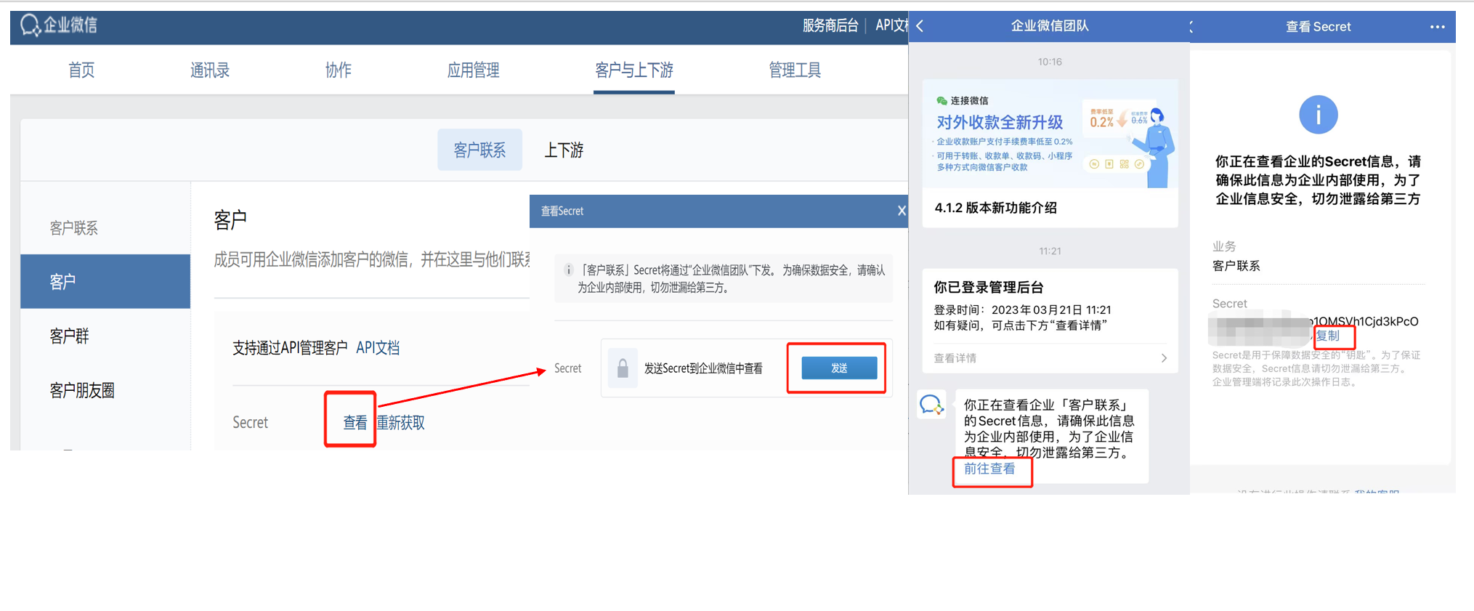Viewport: 1474px width, 611px height.
Task: Click 复制 to copy the Secret
Action: pyautogui.click(x=1328, y=336)
